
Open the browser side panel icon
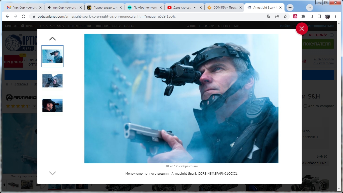click(319, 16)
